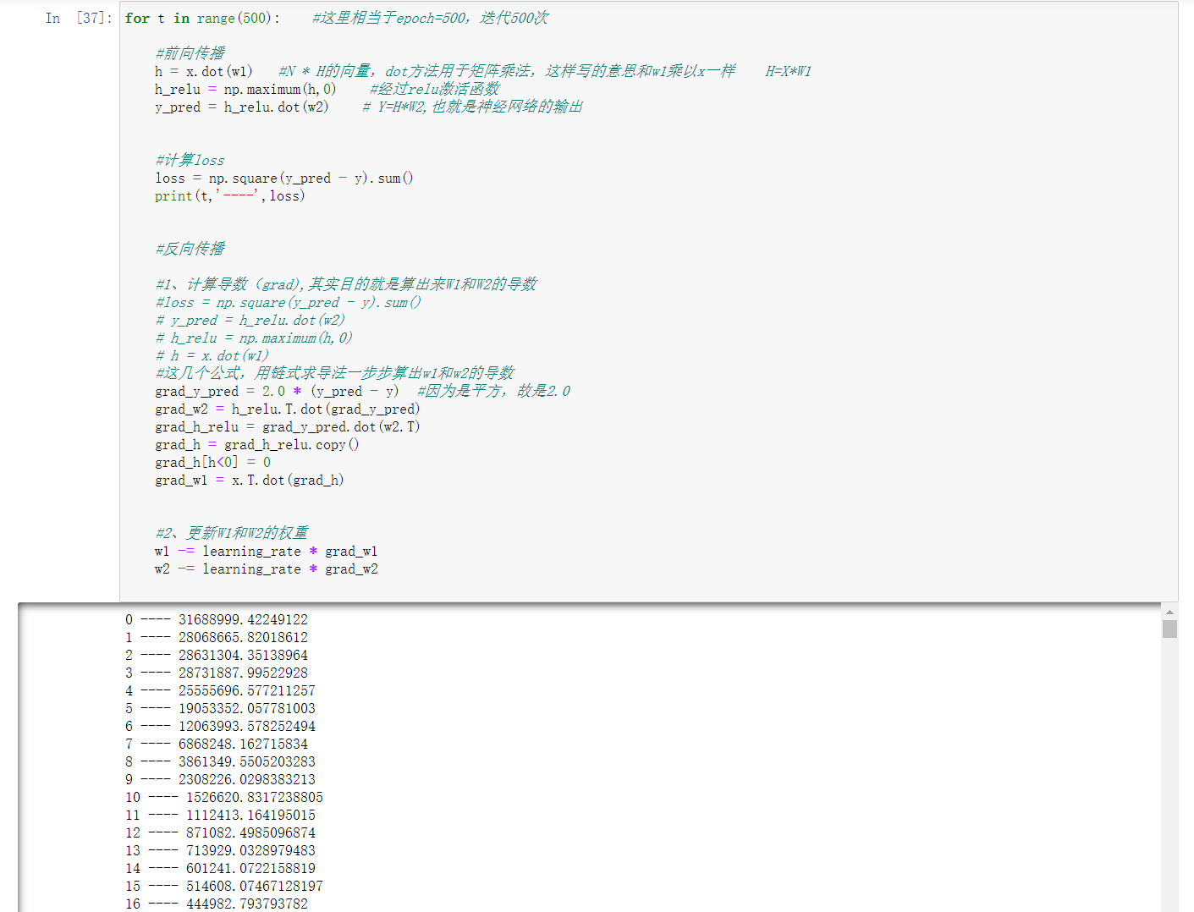Click the "#反向传播" comment line

point(186,248)
